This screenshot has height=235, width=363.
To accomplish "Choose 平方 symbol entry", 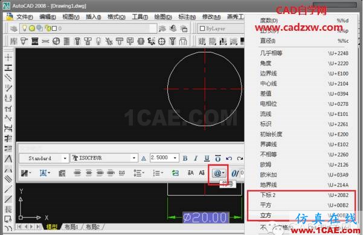I will 304,205.
